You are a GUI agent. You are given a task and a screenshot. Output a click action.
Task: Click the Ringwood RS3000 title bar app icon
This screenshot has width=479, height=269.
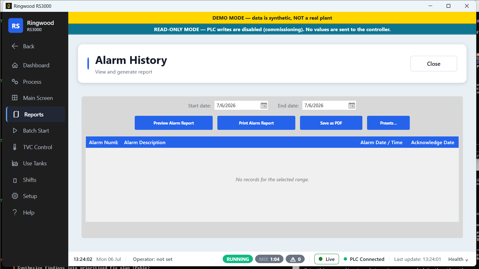9,6
